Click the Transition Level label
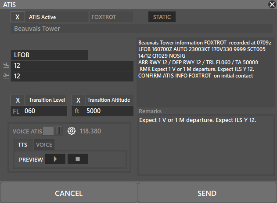The height and width of the screenshot is (203, 277). point(47,100)
